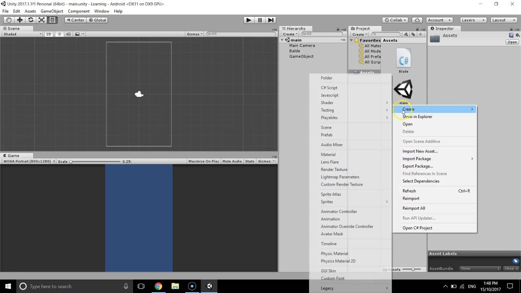521x293 pixels.
Task: Toggle Maximize On Play
Action: click(x=204, y=162)
